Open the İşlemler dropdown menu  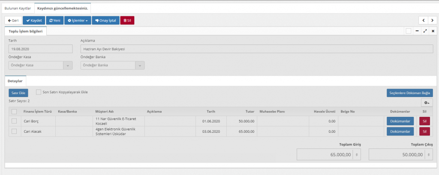click(x=77, y=20)
